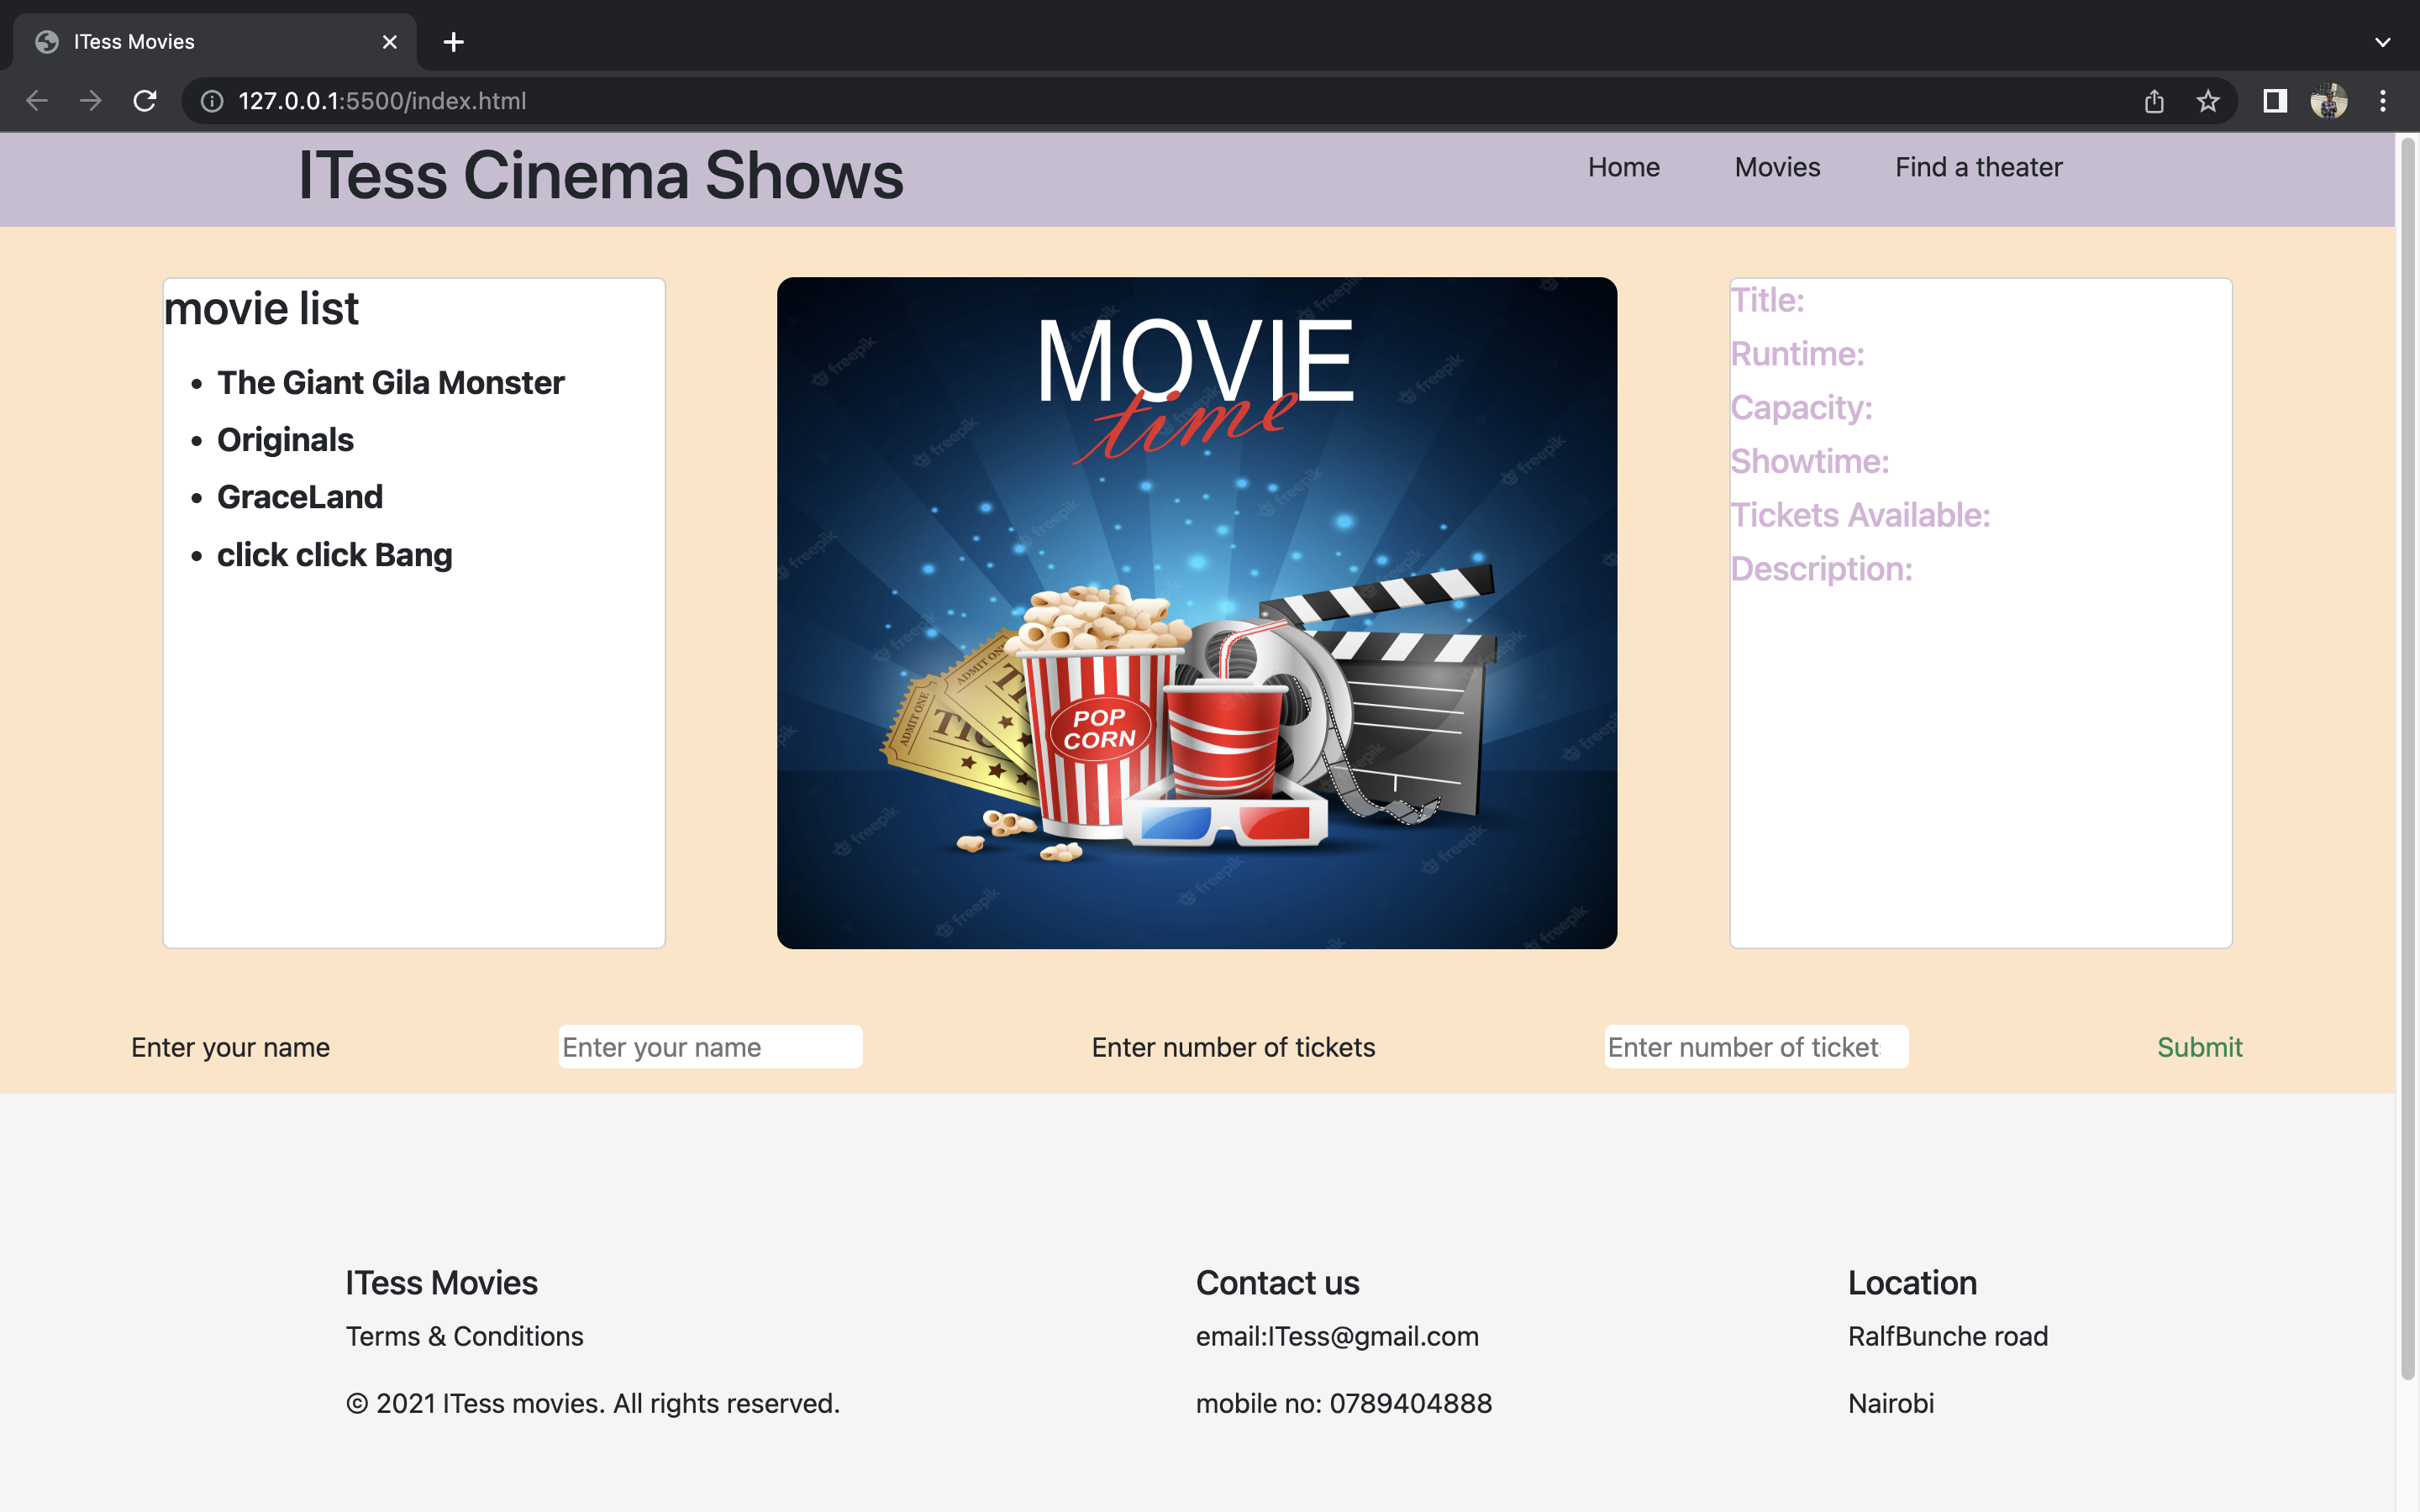Open the share page icon
The height and width of the screenshot is (1512, 2420).
pyautogui.click(x=2154, y=101)
